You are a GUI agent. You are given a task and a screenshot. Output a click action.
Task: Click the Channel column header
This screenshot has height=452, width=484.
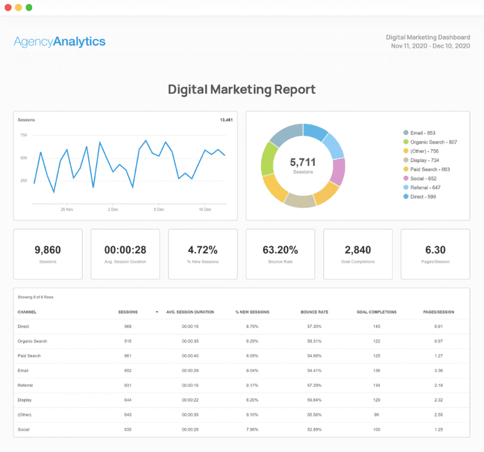click(x=27, y=312)
